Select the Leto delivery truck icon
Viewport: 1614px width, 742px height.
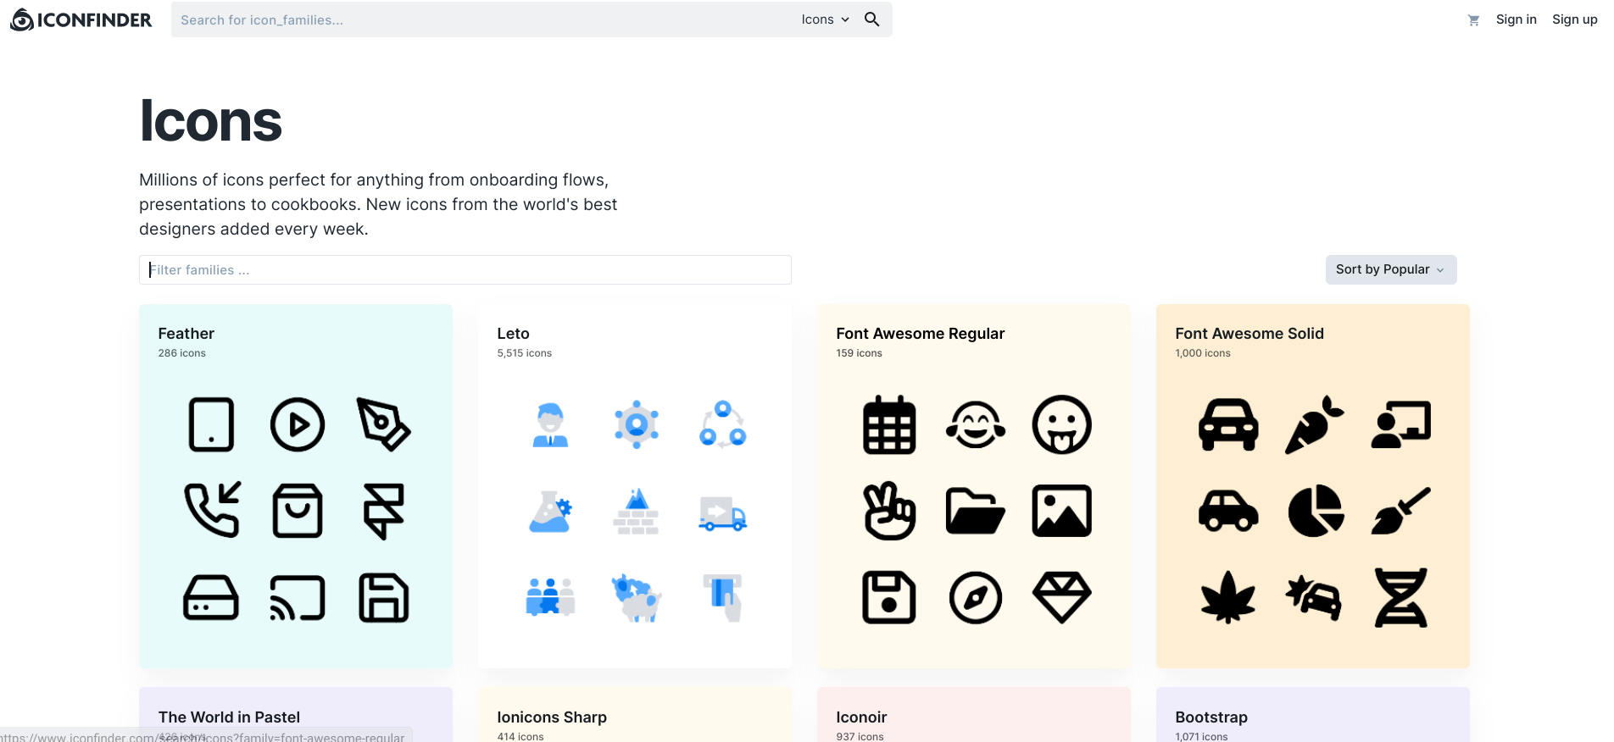pyautogui.click(x=722, y=513)
